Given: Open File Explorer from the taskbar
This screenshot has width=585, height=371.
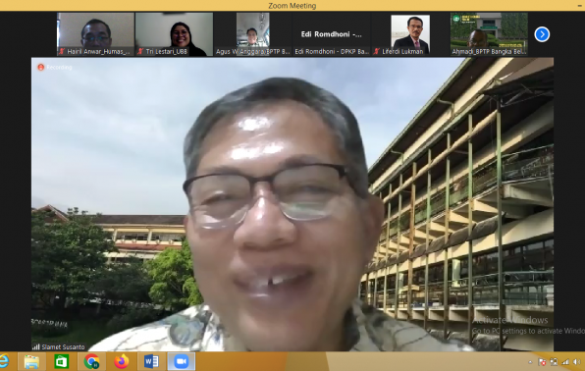Looking at the screenshot, I should click(31, 361).
